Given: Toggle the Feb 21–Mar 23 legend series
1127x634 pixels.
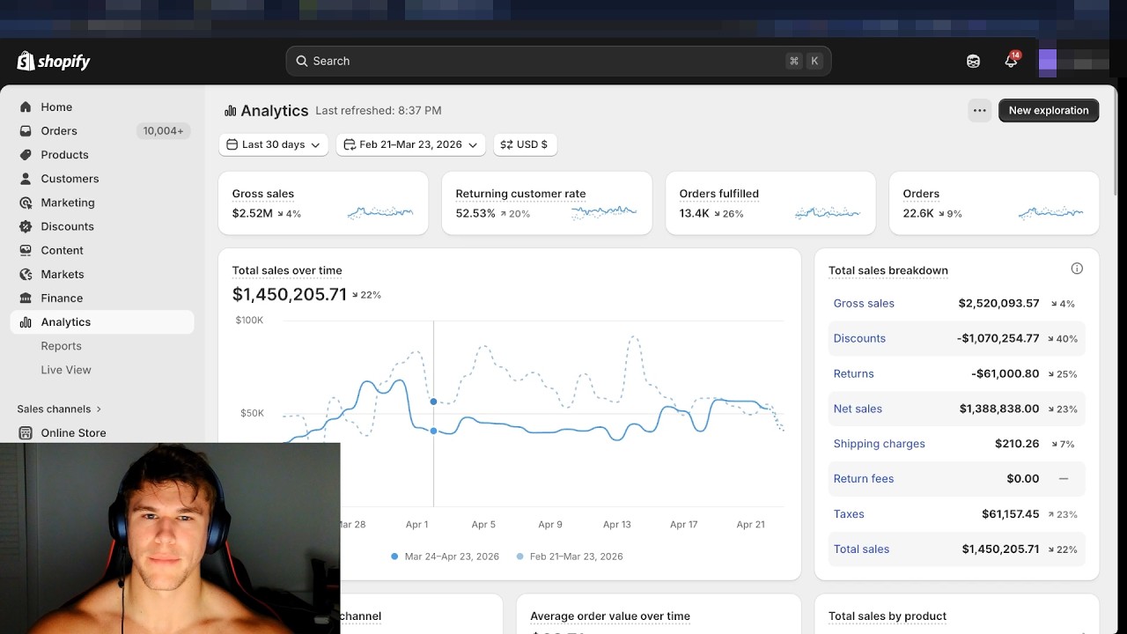Looking at the screenshot, I should point(571,557).
